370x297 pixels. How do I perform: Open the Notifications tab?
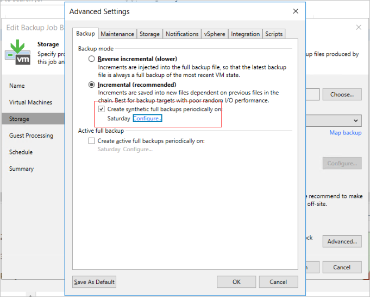[x=181, y=34]
